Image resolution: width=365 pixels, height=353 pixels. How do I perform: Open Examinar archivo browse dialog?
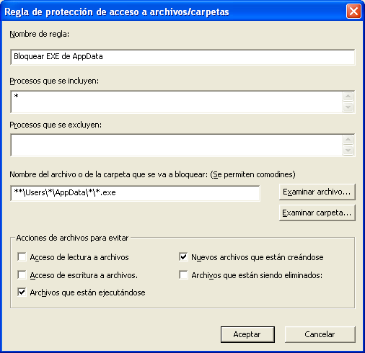tap(317, 192)
